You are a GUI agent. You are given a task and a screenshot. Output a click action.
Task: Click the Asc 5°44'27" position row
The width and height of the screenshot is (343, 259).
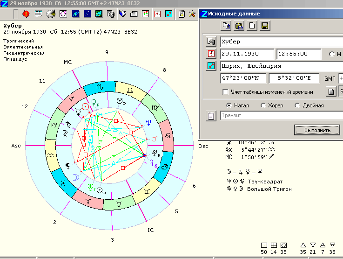[x=250, y=150]
